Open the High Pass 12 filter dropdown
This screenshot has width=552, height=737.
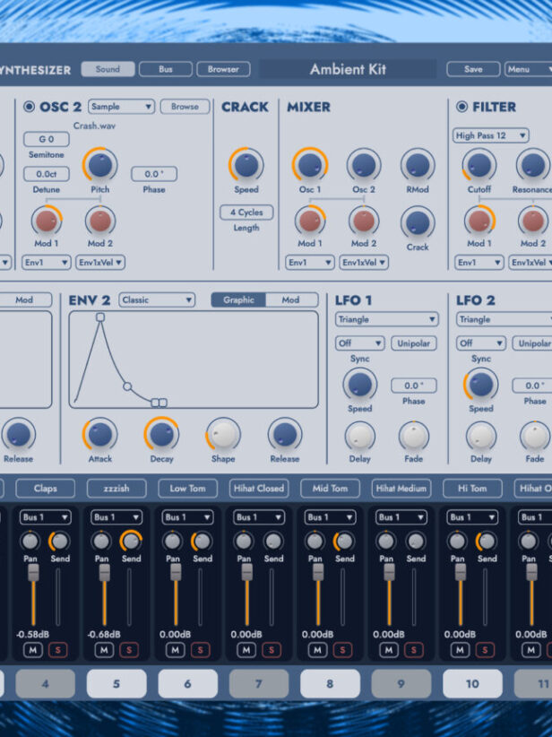point(490,135)
